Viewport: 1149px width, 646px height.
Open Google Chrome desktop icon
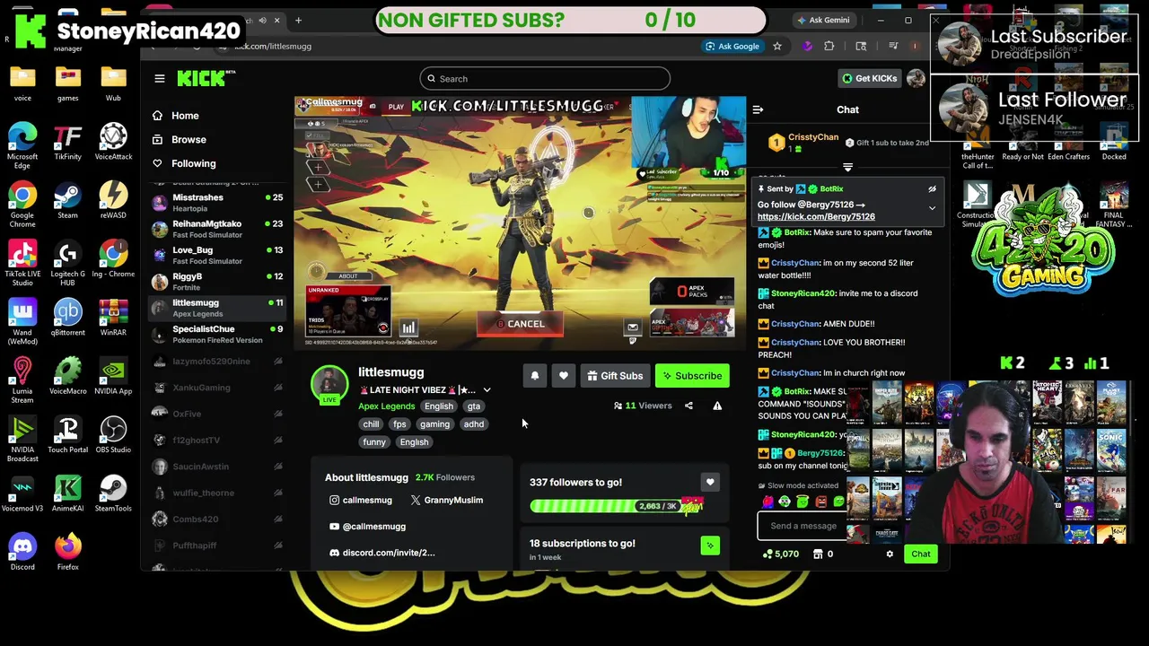pos(22,205)
